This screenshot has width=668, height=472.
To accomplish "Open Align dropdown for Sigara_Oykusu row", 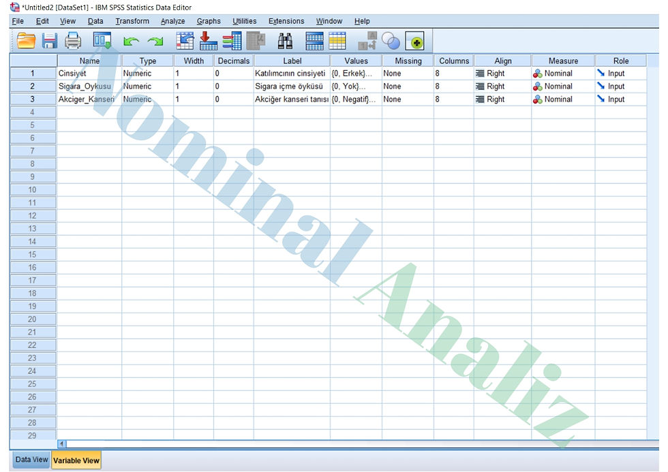I will (503, 86).
